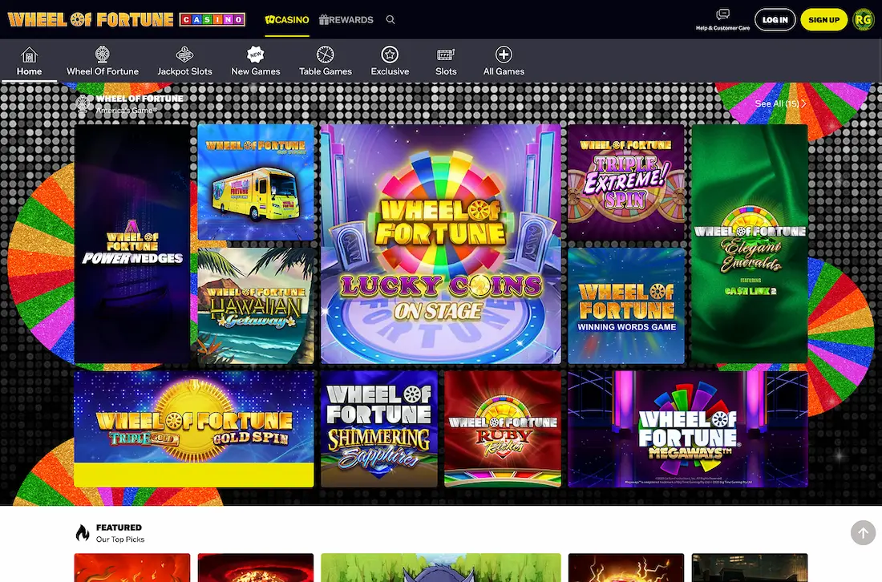Select the Table Games chips icon
This screenshot has width=882, height=582.
coord(325,59)
